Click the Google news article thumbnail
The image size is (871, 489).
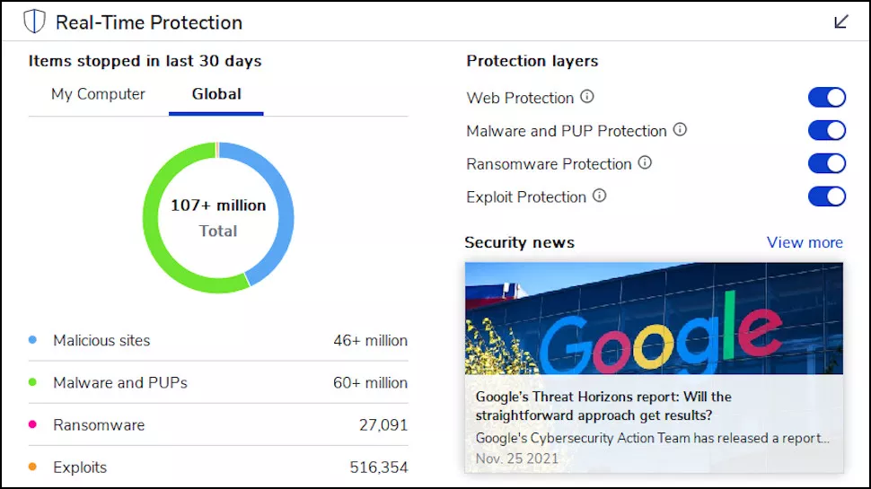654,319
